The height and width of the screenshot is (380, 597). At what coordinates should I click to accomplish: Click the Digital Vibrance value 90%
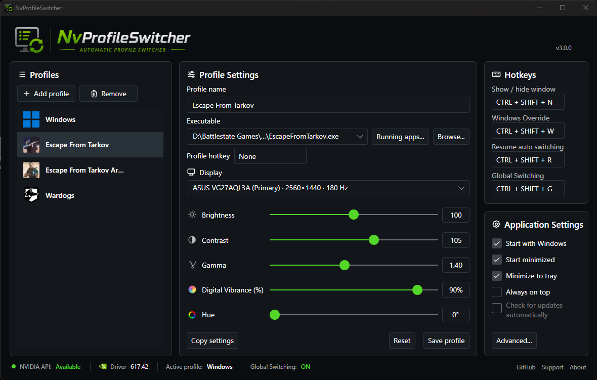tap(456, 290)
